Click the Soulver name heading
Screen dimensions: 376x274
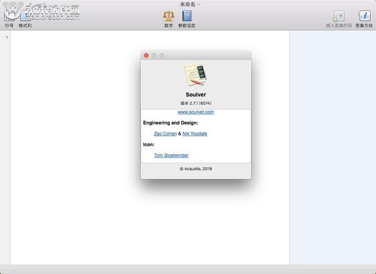click(x=196, y=95)
